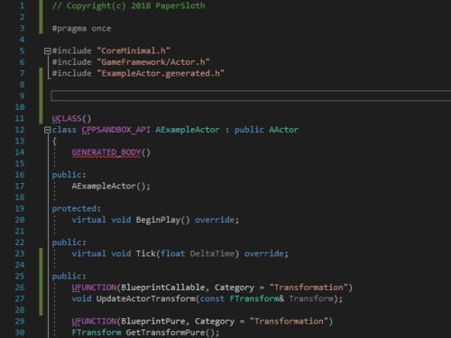The height and width of the screenshot is (338, 451).
Task: Click the 'protected:' access specifier
Action: point(77,208)
